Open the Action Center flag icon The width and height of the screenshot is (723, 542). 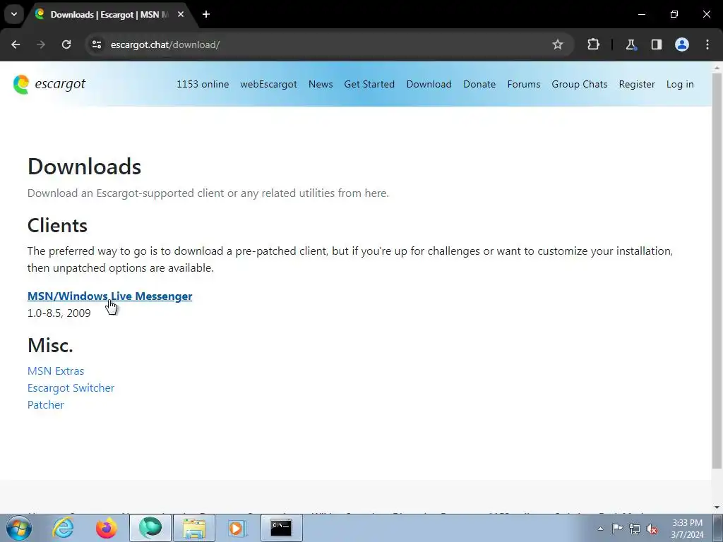click(617, 529)
